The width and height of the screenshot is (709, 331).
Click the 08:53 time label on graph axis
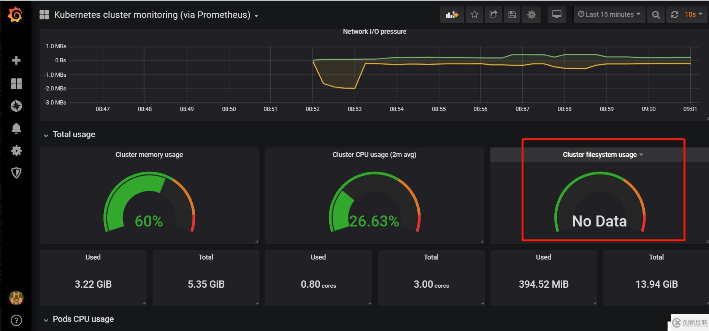coord(355,109)
